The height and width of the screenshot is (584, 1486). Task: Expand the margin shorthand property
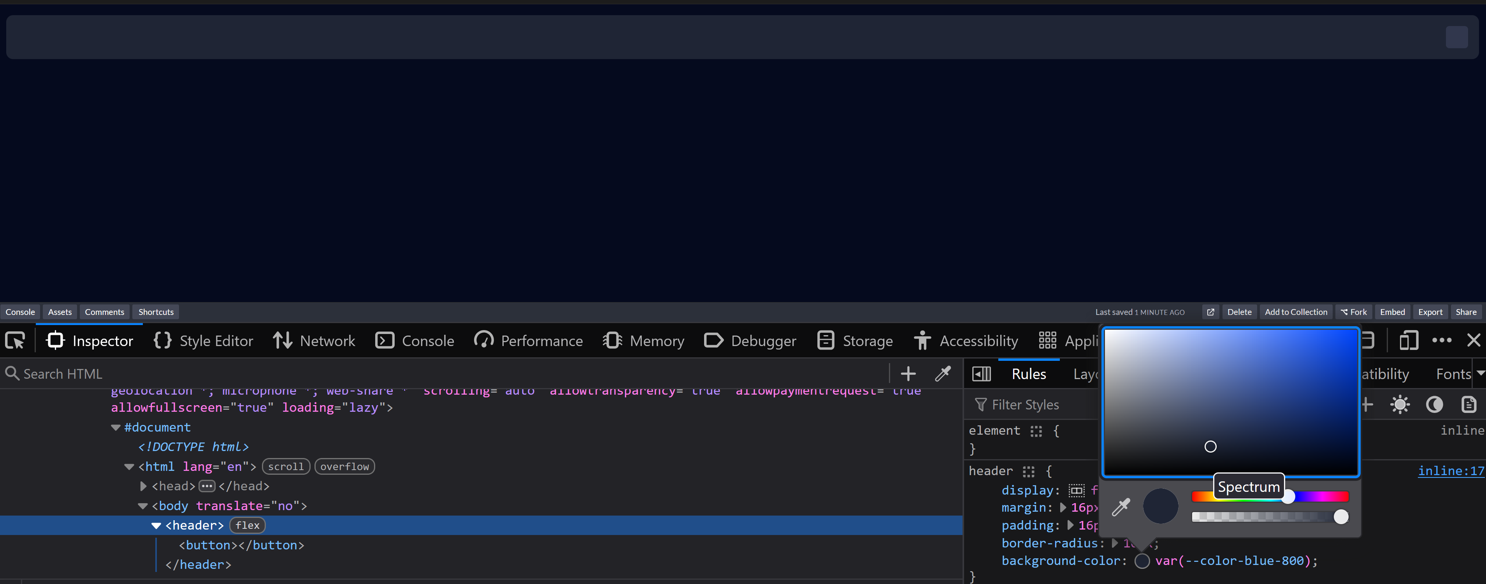click(x=1063, y=508)
